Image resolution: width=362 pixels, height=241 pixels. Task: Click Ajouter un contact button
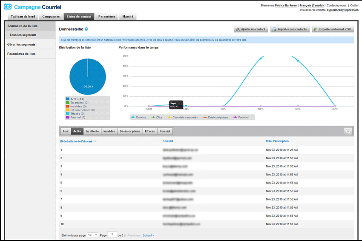[x=251, y=29]
